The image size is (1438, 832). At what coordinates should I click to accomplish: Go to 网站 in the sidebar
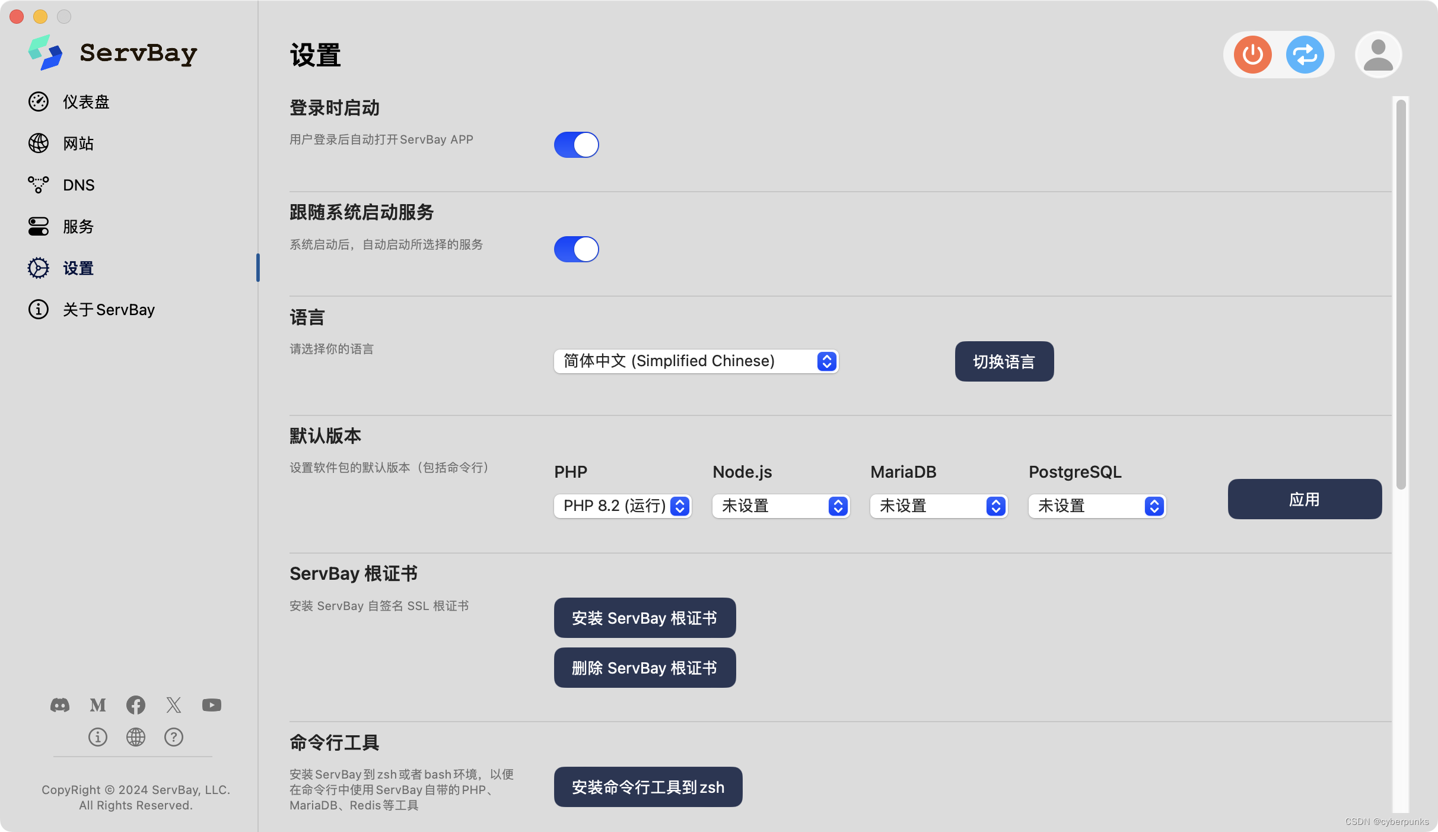pos(78,144)
